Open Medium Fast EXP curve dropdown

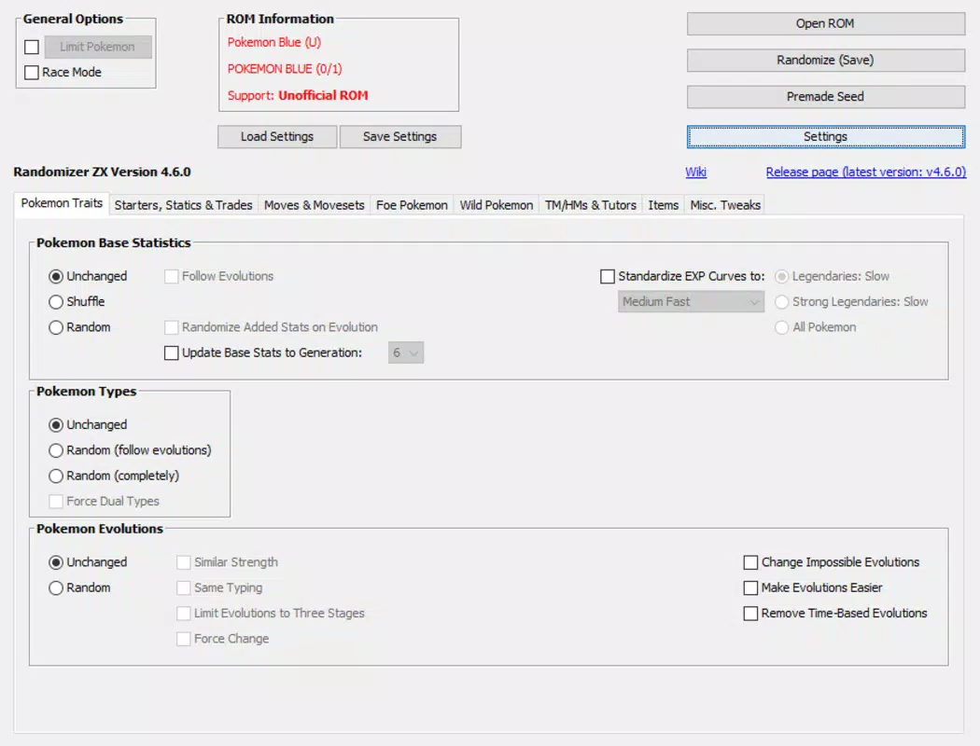(691, 302)
